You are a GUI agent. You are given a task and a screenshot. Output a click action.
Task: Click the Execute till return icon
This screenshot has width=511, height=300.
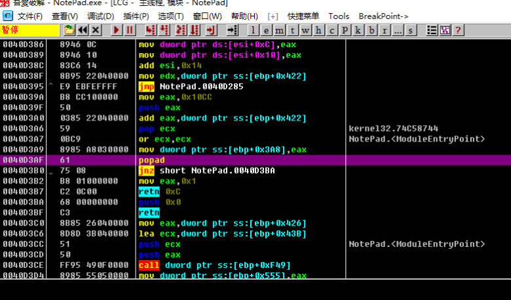210,30
